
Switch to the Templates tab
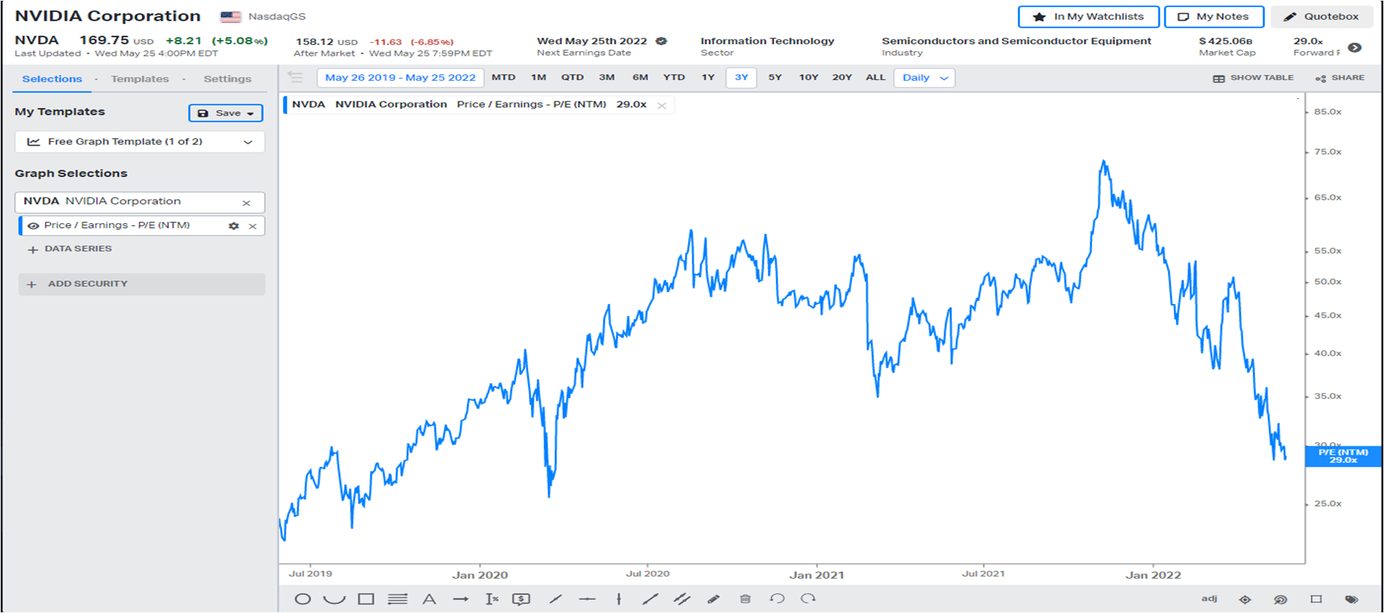coord(140,79)
